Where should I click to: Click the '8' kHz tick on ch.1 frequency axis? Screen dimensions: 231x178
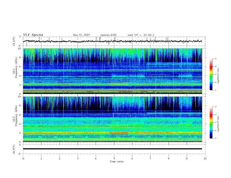click(20, 58)
